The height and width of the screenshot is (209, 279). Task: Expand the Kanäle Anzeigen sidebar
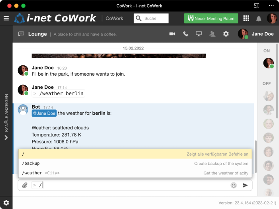point(6,137)
